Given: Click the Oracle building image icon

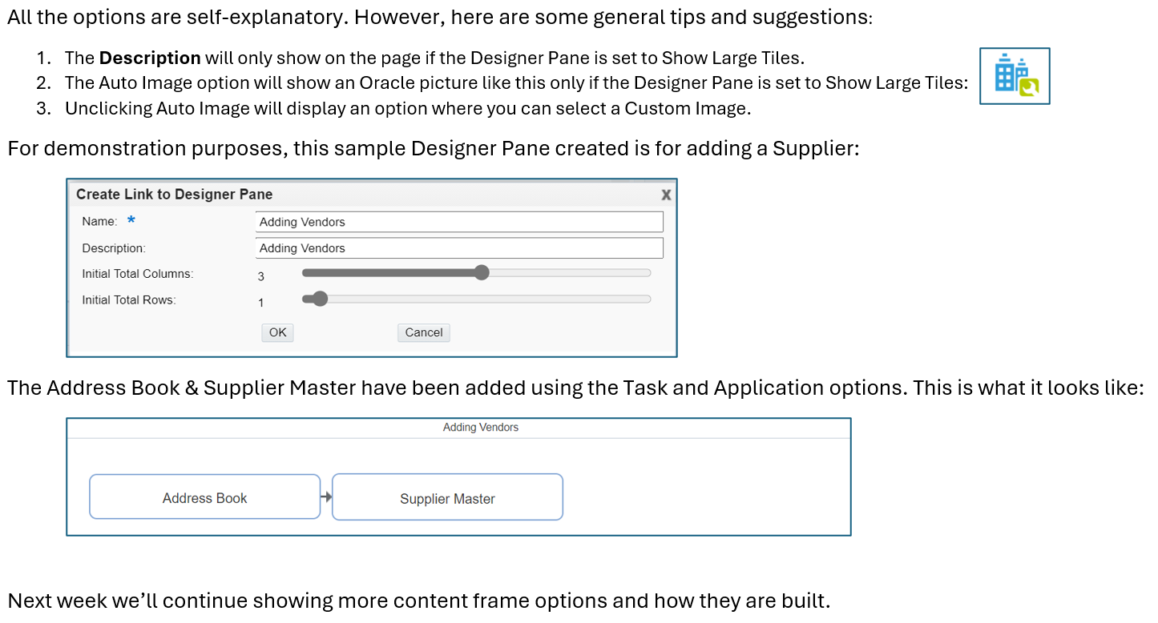Looking at the screenshot, I should (x=1015, y=76).
